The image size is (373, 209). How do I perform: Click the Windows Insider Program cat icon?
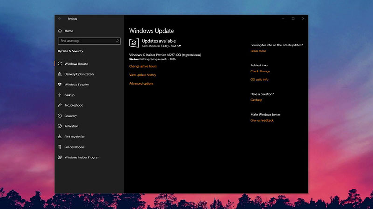pyautogui.click(x=60, y=157)
